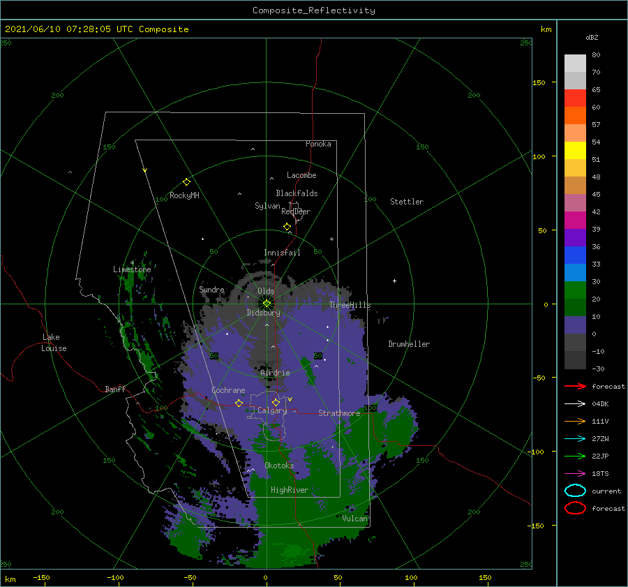628x587 pixels.
Task: Click the Calgary city label
Action: 272,410
